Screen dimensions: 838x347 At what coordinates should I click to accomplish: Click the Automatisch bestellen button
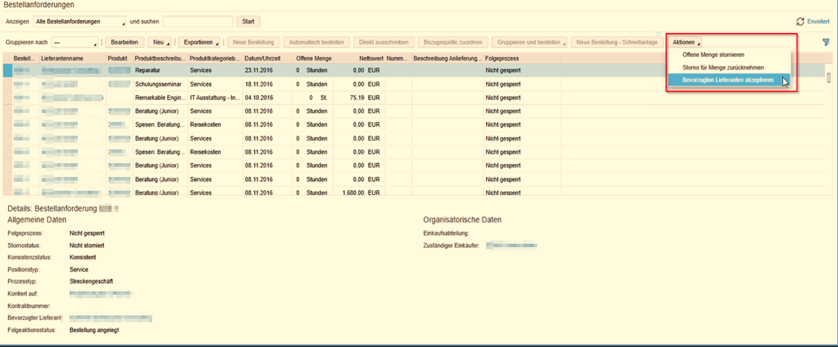315,42
